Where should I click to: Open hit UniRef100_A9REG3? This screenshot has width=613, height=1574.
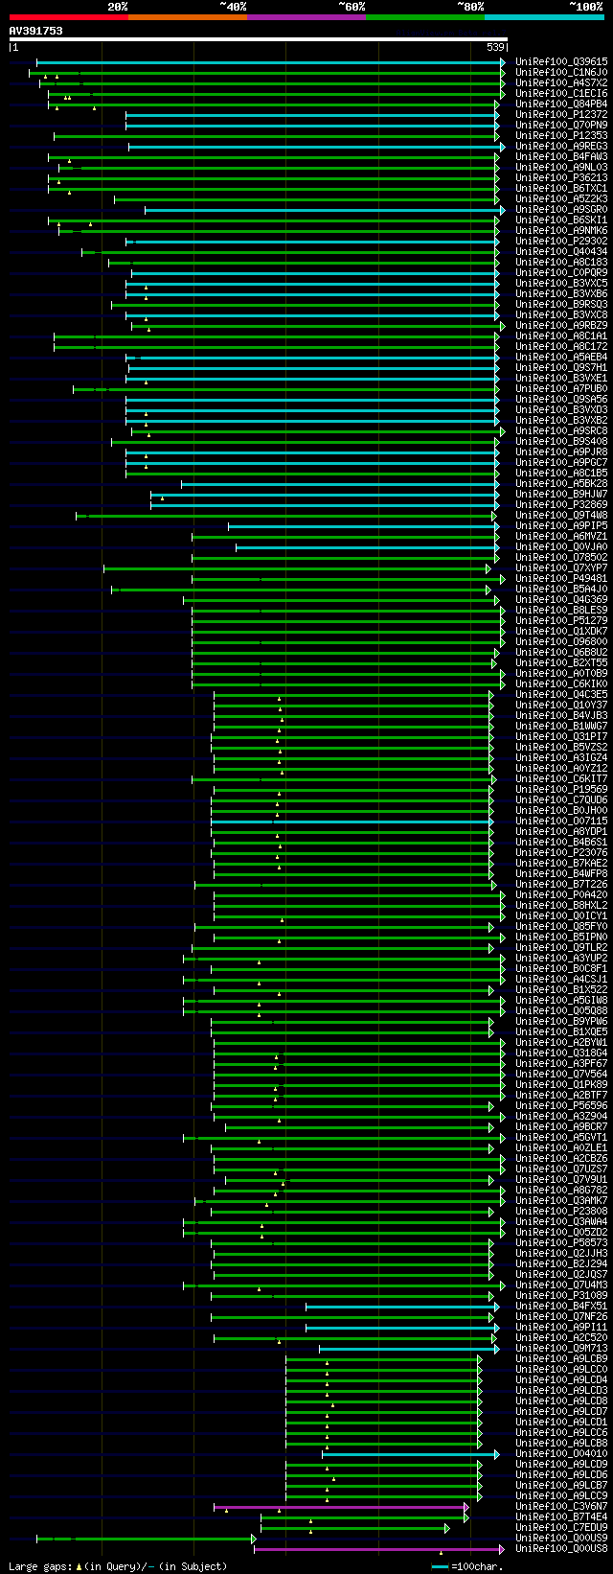tap(561, 146)
